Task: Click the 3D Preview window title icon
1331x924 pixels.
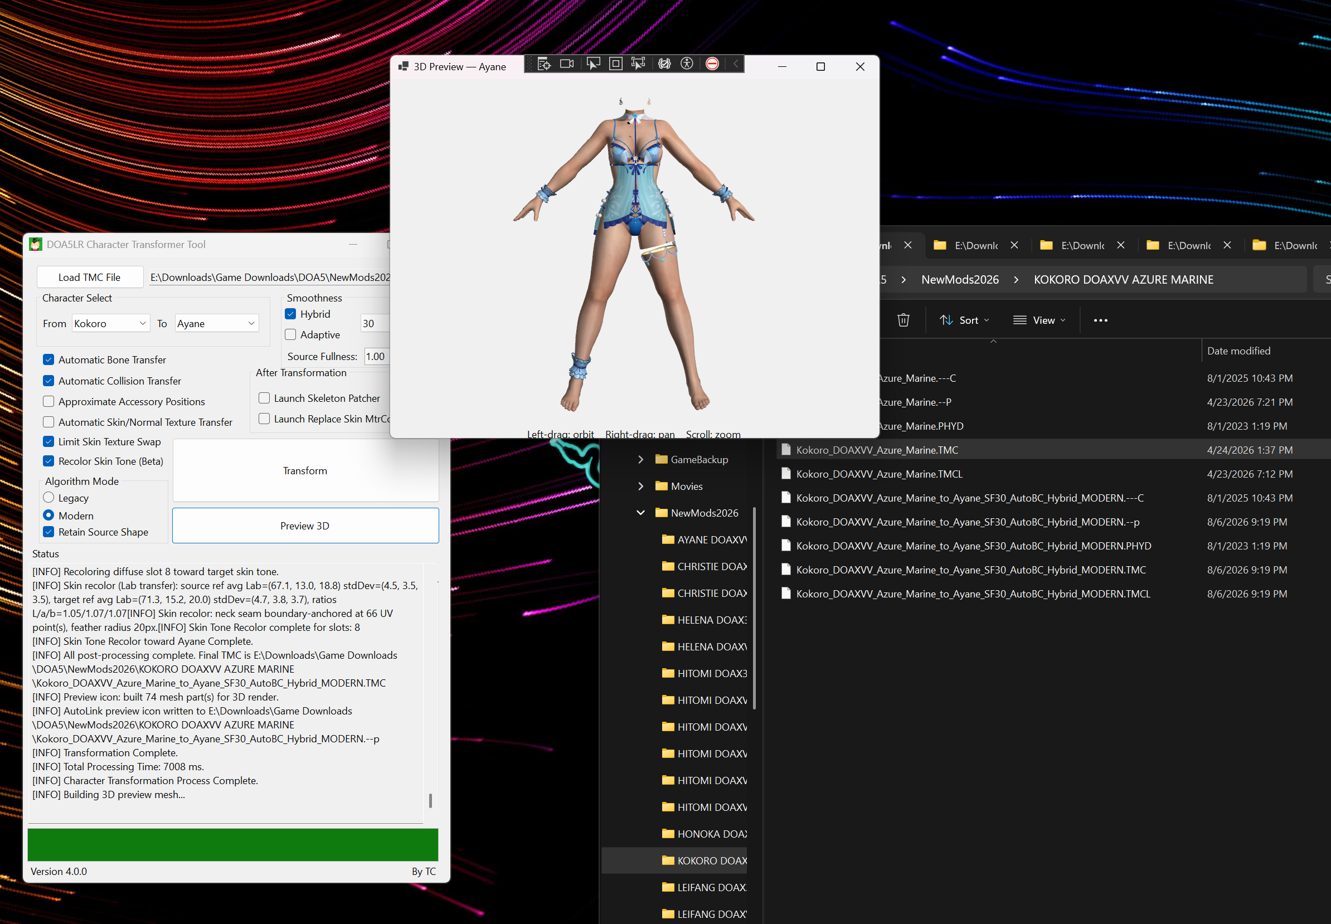Action: [x=404, y=66]
